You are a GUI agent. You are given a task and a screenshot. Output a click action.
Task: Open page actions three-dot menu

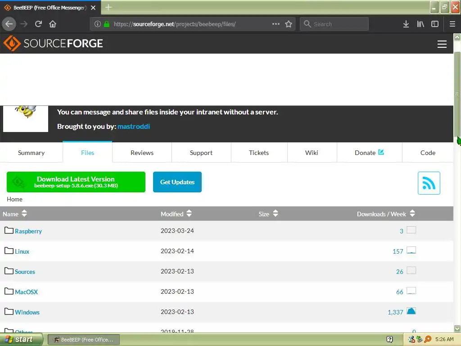click(x=276, y=24)
